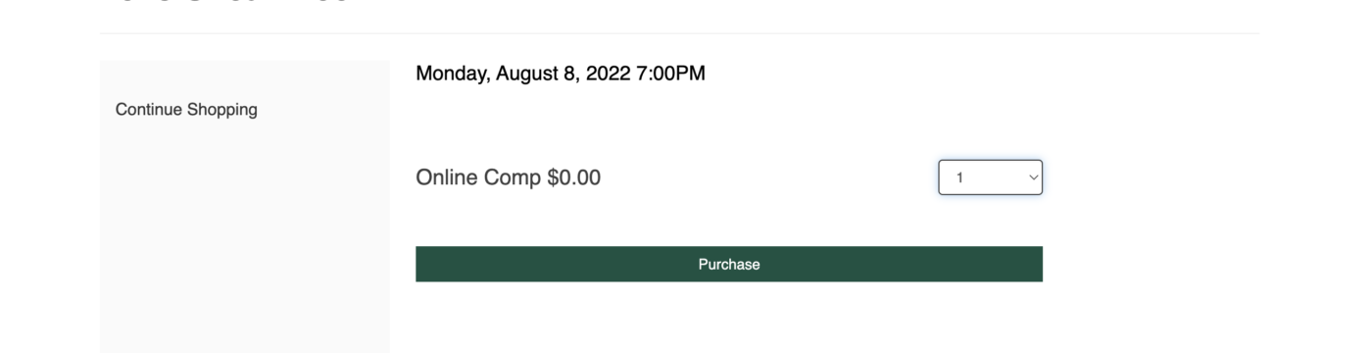Click the 7:00PM showtime text
The width and height of the screenshot is (1372, 353).
[x=670, y=74]
